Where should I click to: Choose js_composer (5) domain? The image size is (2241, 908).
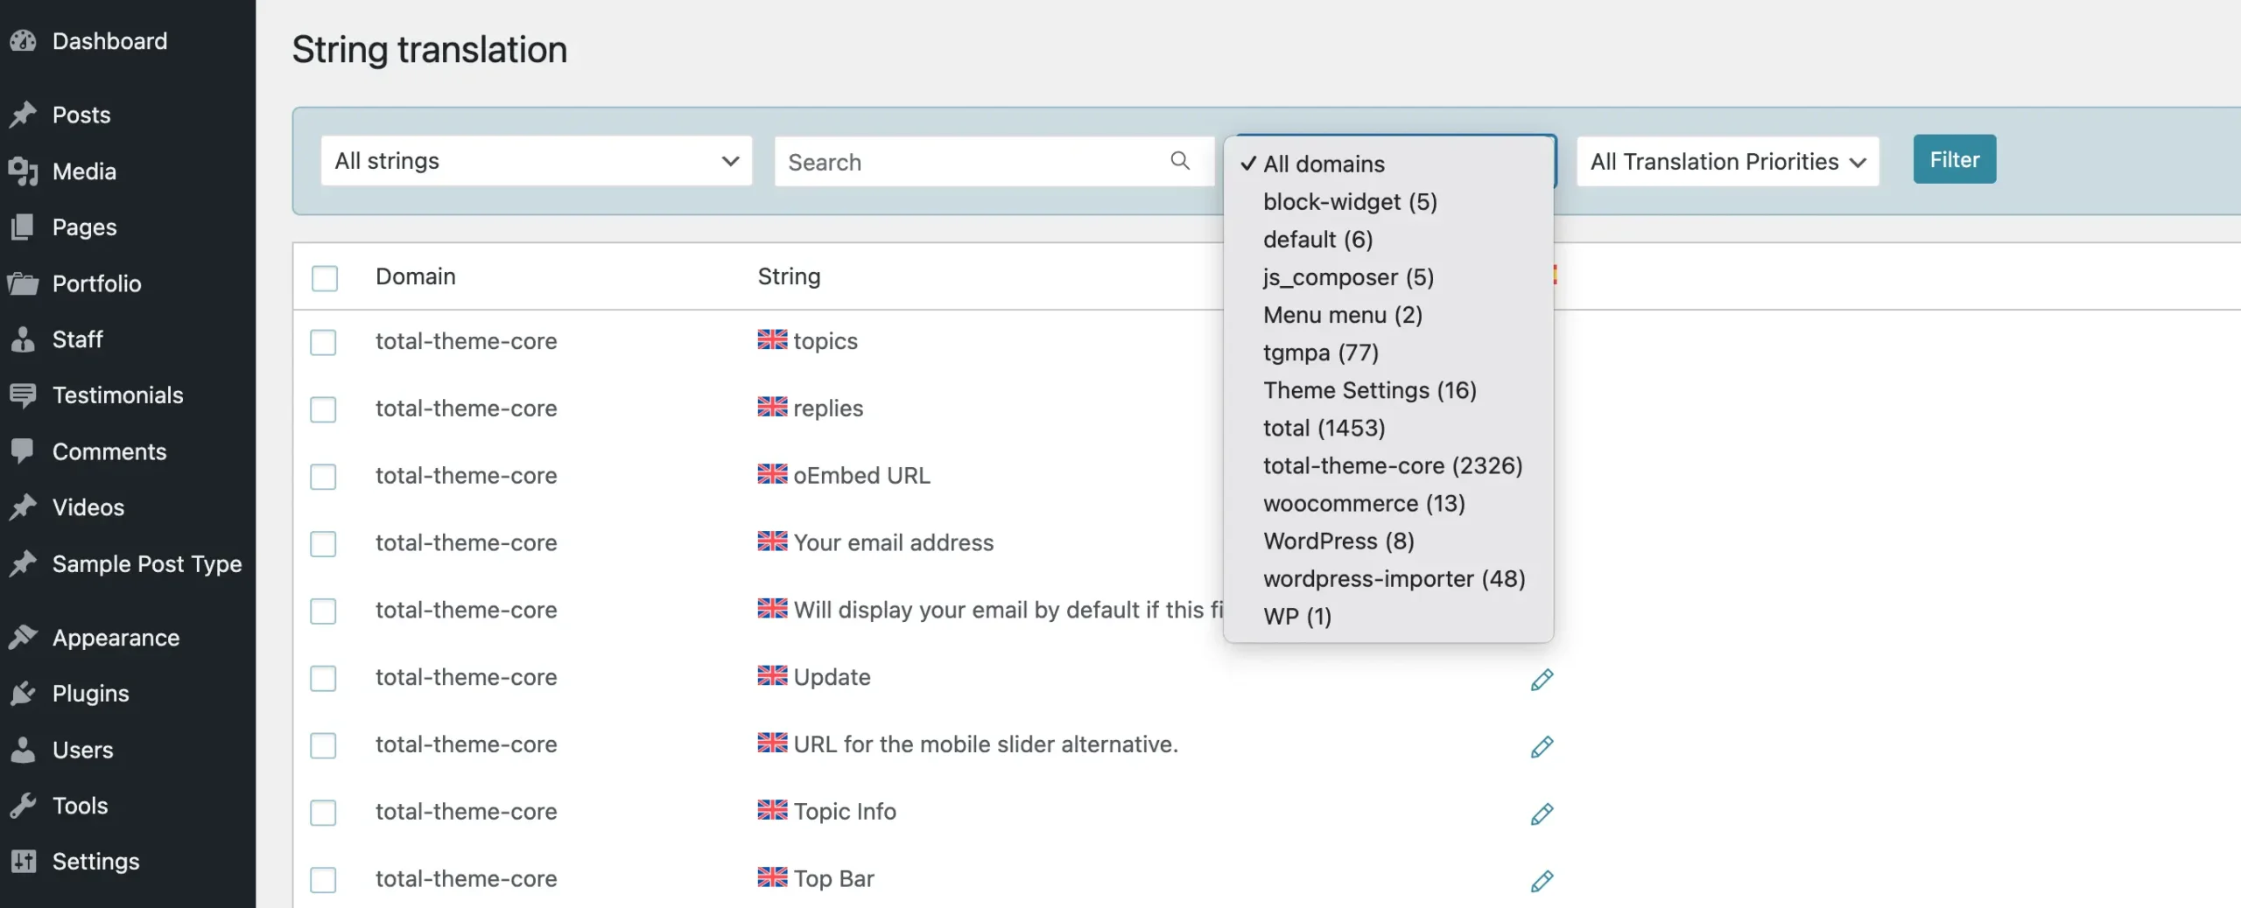click(1388, 276)
